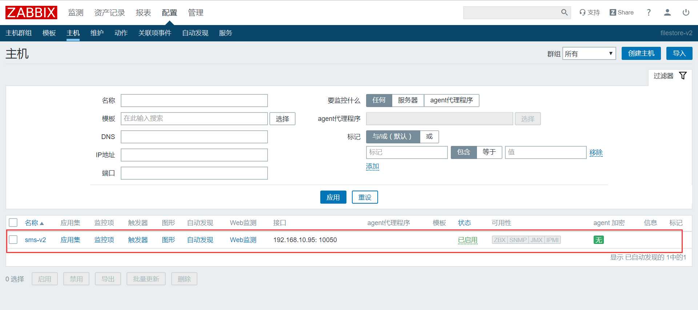Click the search magnifier icon
Screen dimensions: 698x310
564,13
